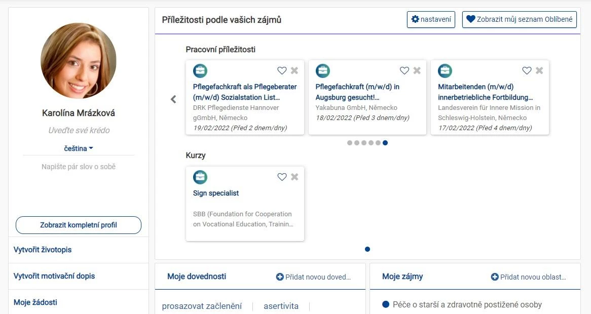Show my Oblíbené favorites list

click(519, 19)
